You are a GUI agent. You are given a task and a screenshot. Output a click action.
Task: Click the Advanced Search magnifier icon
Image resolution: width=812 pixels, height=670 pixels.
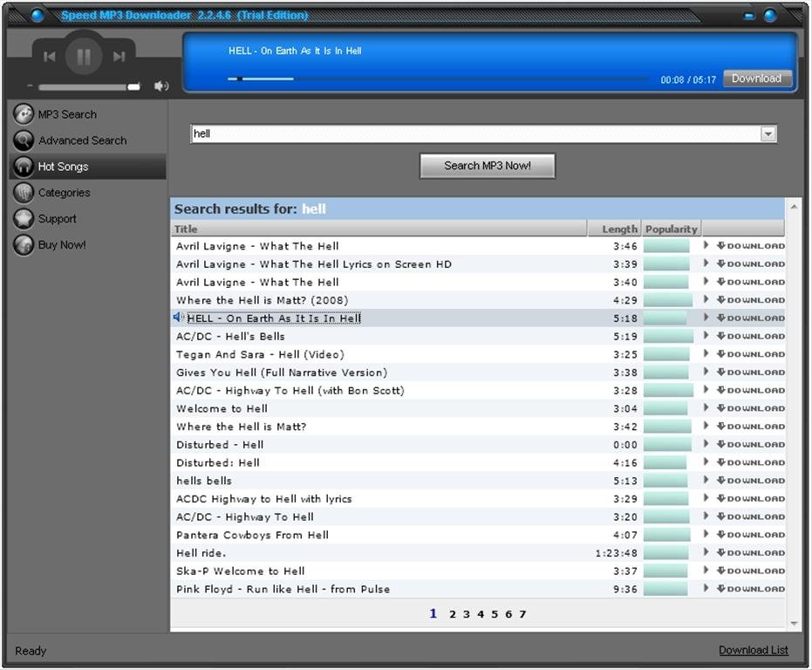[24, 140]
